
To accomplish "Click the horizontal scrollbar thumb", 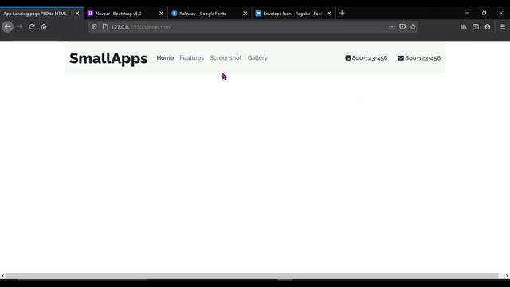I will click(x=252, y=276).
